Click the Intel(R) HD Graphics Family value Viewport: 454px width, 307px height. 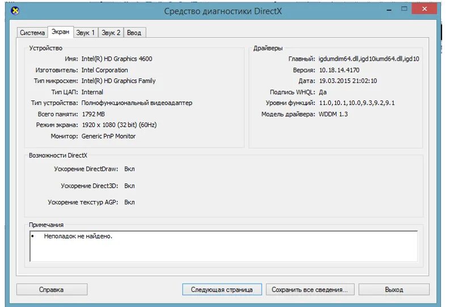(x=119, y=81)
